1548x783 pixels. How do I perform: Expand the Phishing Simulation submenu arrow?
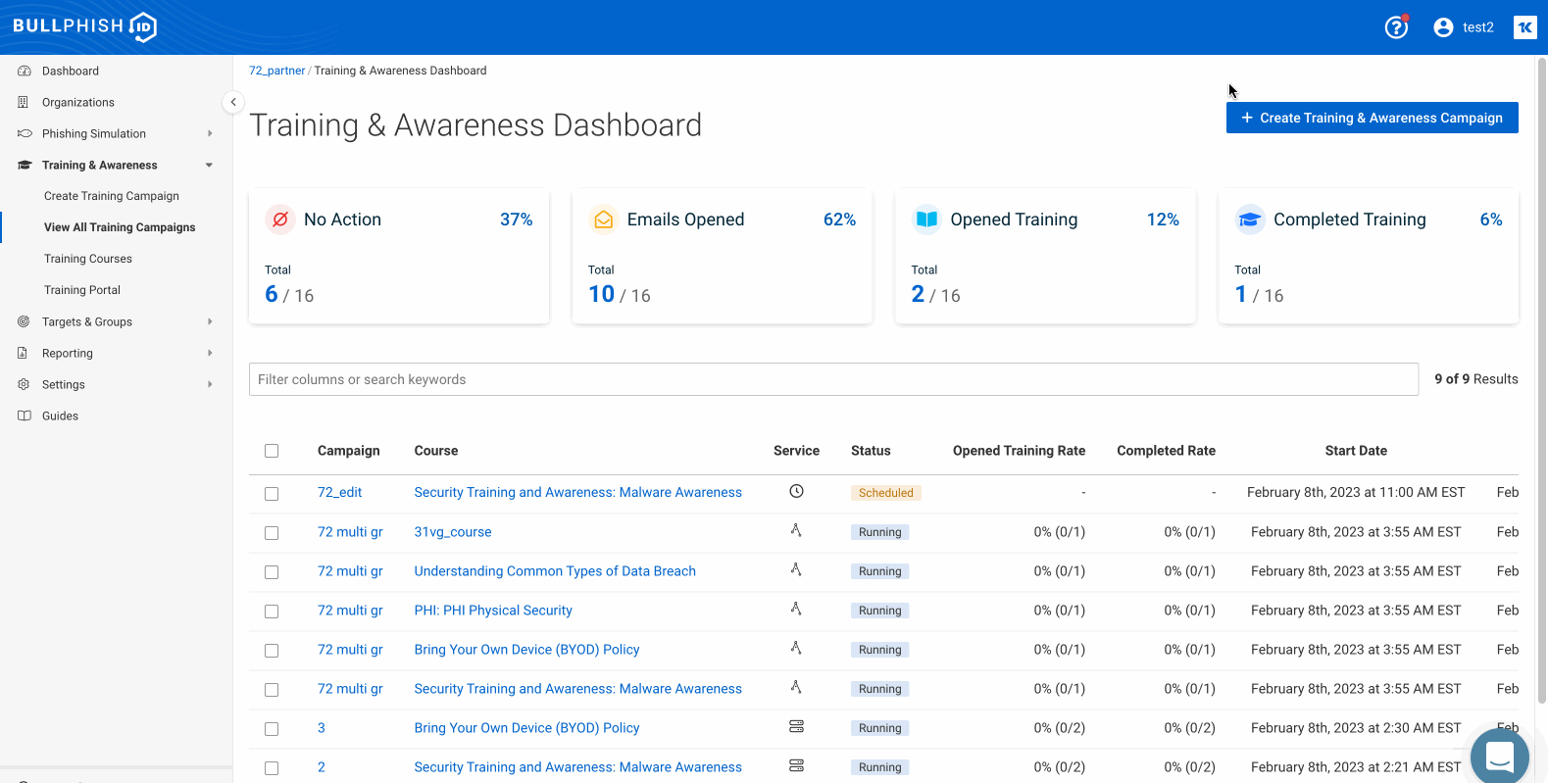[x=210, y=133]
